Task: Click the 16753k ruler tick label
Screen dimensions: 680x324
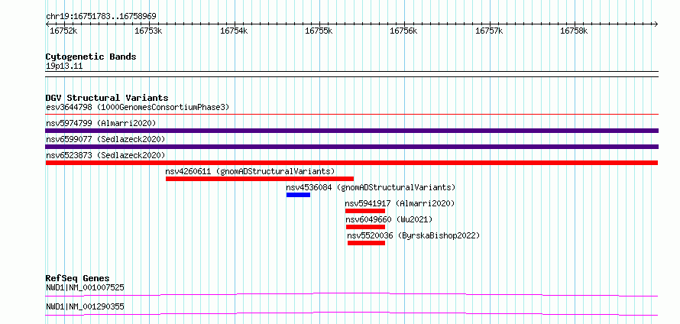Action: 148,31
